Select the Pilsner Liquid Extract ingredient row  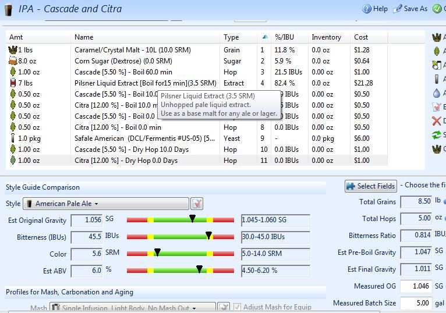pos(146,83)
